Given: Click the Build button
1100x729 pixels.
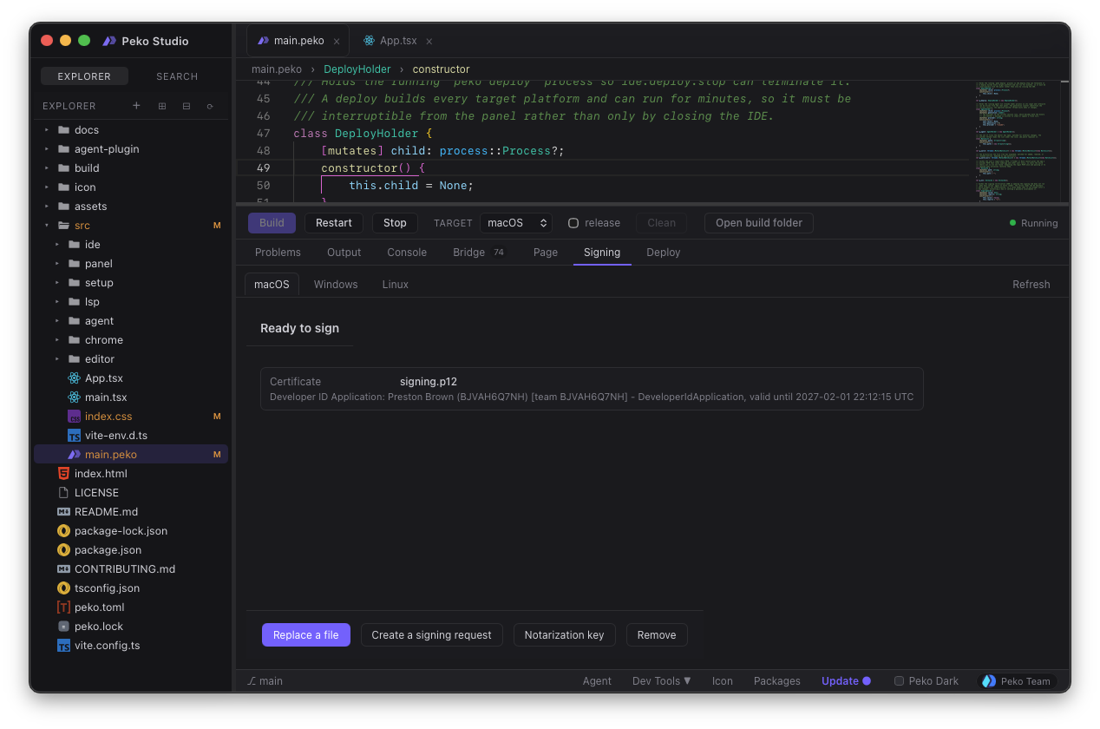Looking at the screenshot, I should tap(272, 223).
